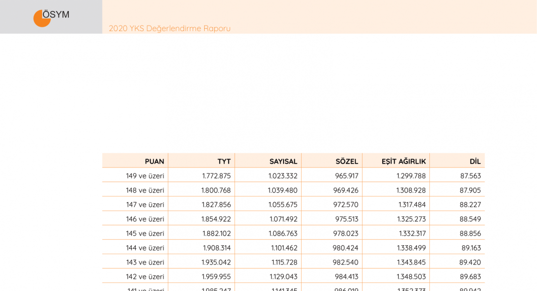Click SAYISAL value 1.129.043
Image resolution: width=537 pixels, height=291 pixels.
[283, 276]
